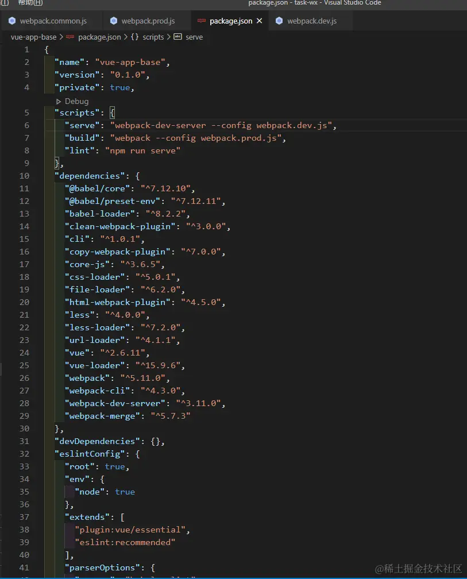
Task: Click the Debug play triangle icon
Action: 59,101
